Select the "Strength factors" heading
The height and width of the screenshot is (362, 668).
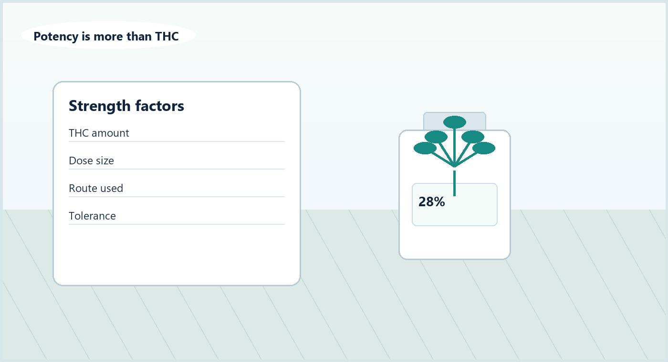coord(126,106)
